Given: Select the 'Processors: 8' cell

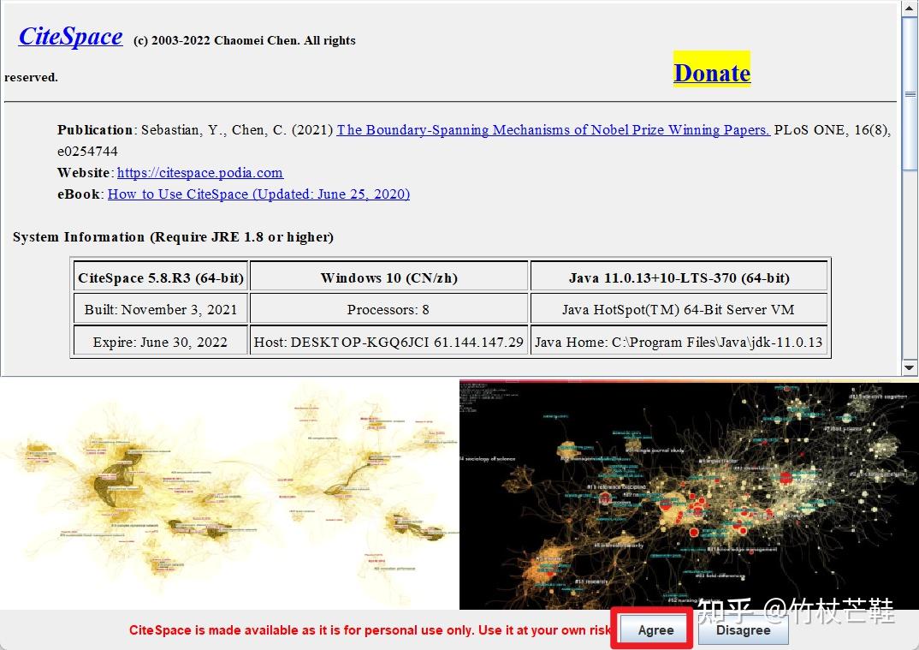Looking at the screenshot, I should (388, 309).
